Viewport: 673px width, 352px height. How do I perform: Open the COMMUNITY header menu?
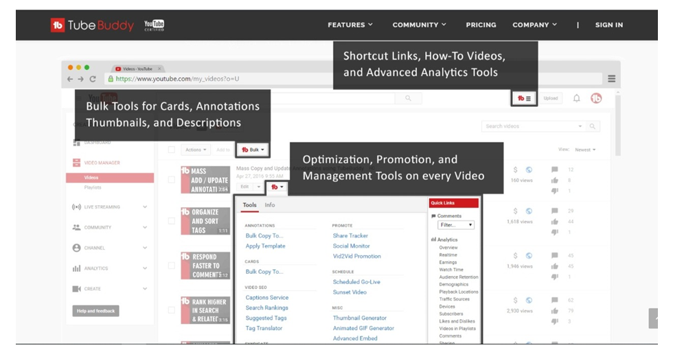(419, 25)
